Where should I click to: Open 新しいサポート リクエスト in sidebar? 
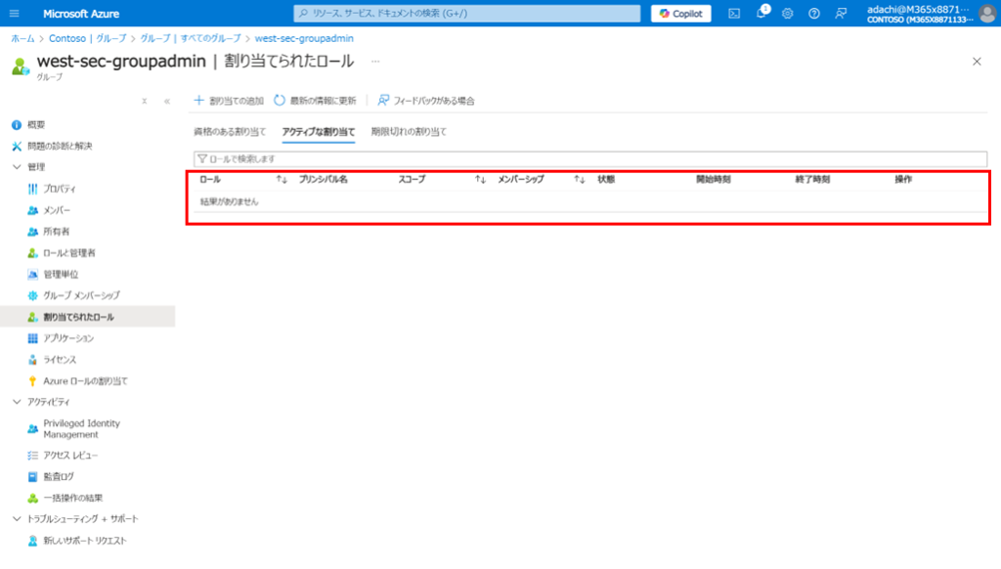87,541
